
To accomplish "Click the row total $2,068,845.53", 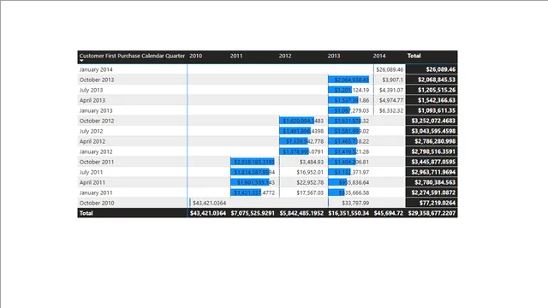I will [x=437, y=80].
